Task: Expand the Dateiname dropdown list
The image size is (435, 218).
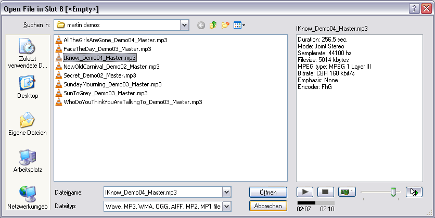Action: click(226, 193)
